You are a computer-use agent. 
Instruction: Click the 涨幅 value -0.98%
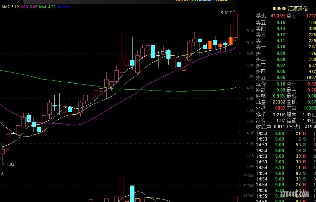point(278,96)
